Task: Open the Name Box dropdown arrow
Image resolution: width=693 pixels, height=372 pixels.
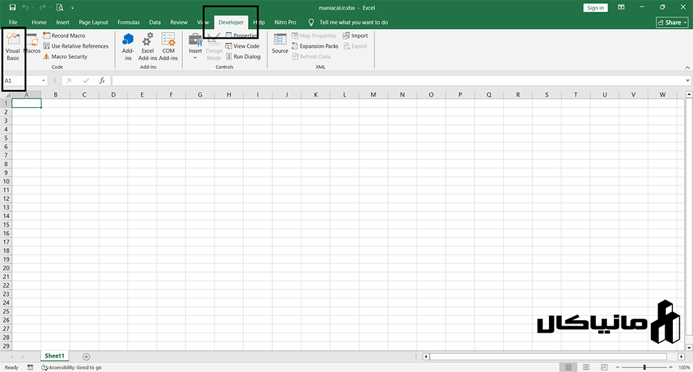Action: pos(44,81)
